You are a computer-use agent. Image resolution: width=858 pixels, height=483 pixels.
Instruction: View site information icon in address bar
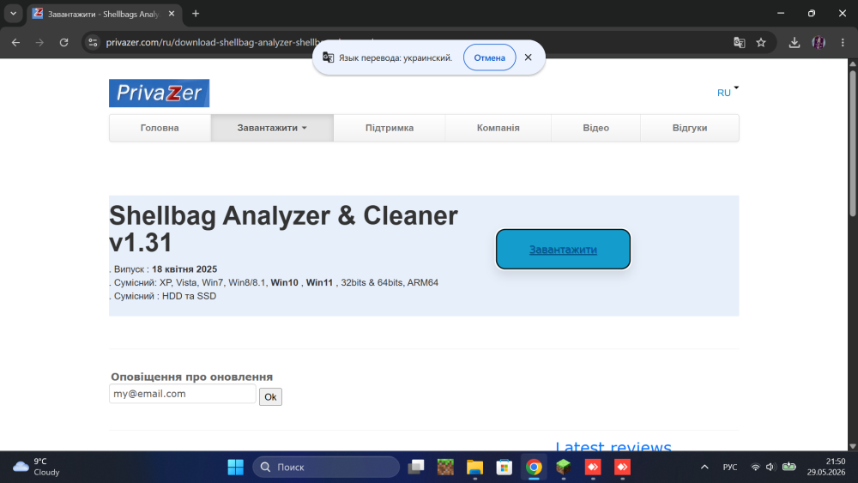pyautogui.click(x=93, y=42)
